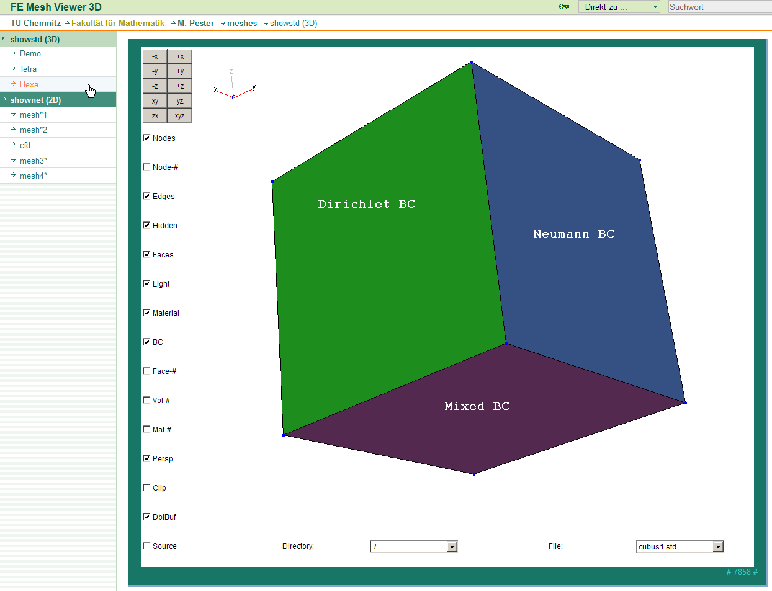Switch to the yz plane view
The height and width of the screenshot is (591, 772).
(180, 101)
